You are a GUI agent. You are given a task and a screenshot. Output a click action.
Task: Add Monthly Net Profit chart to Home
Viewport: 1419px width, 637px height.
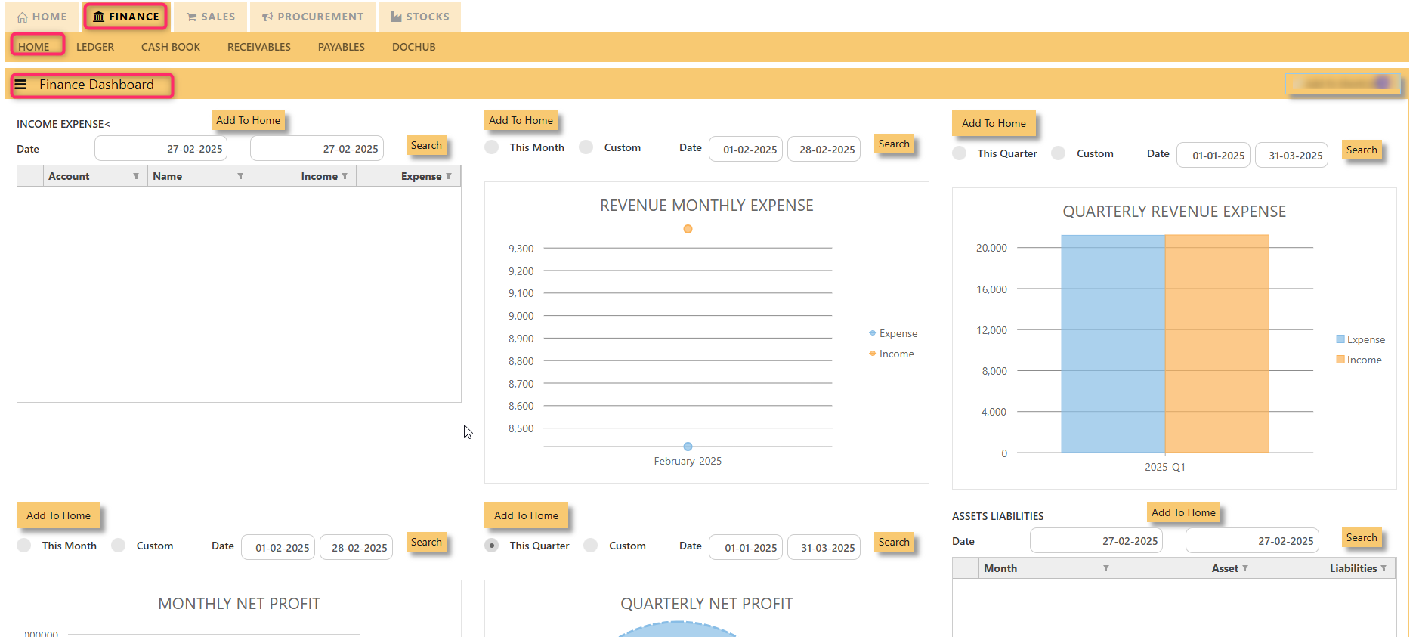58,515
